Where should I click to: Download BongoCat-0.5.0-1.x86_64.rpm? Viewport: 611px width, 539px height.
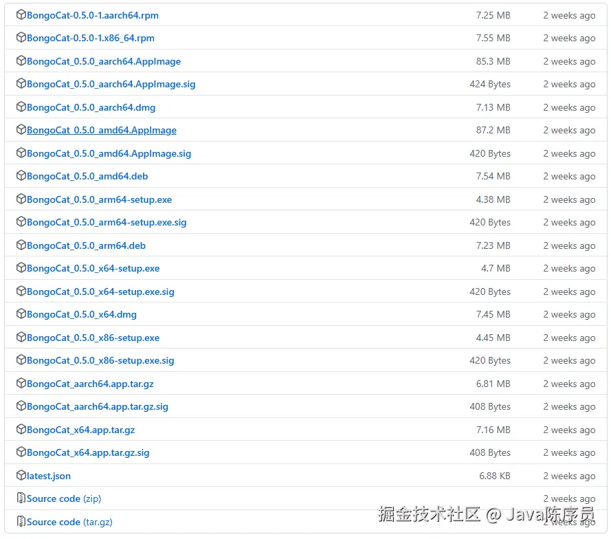point(91,38)
